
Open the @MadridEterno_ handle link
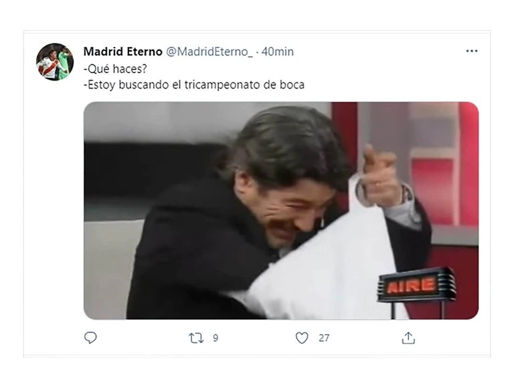coord(209,52)
